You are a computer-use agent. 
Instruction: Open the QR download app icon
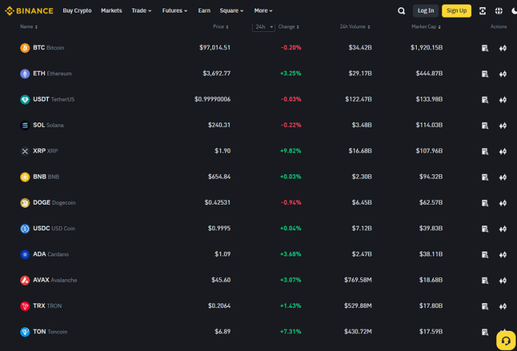click(x=482, y=11)
